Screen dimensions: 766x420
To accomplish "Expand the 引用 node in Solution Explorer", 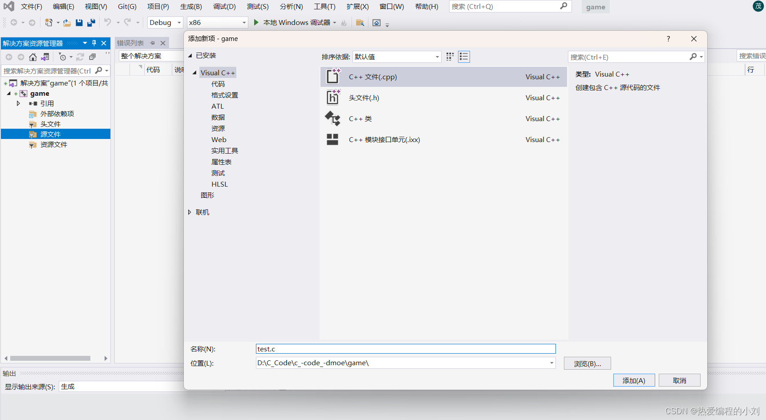I will pyautogui.click(x=18, y=103).
